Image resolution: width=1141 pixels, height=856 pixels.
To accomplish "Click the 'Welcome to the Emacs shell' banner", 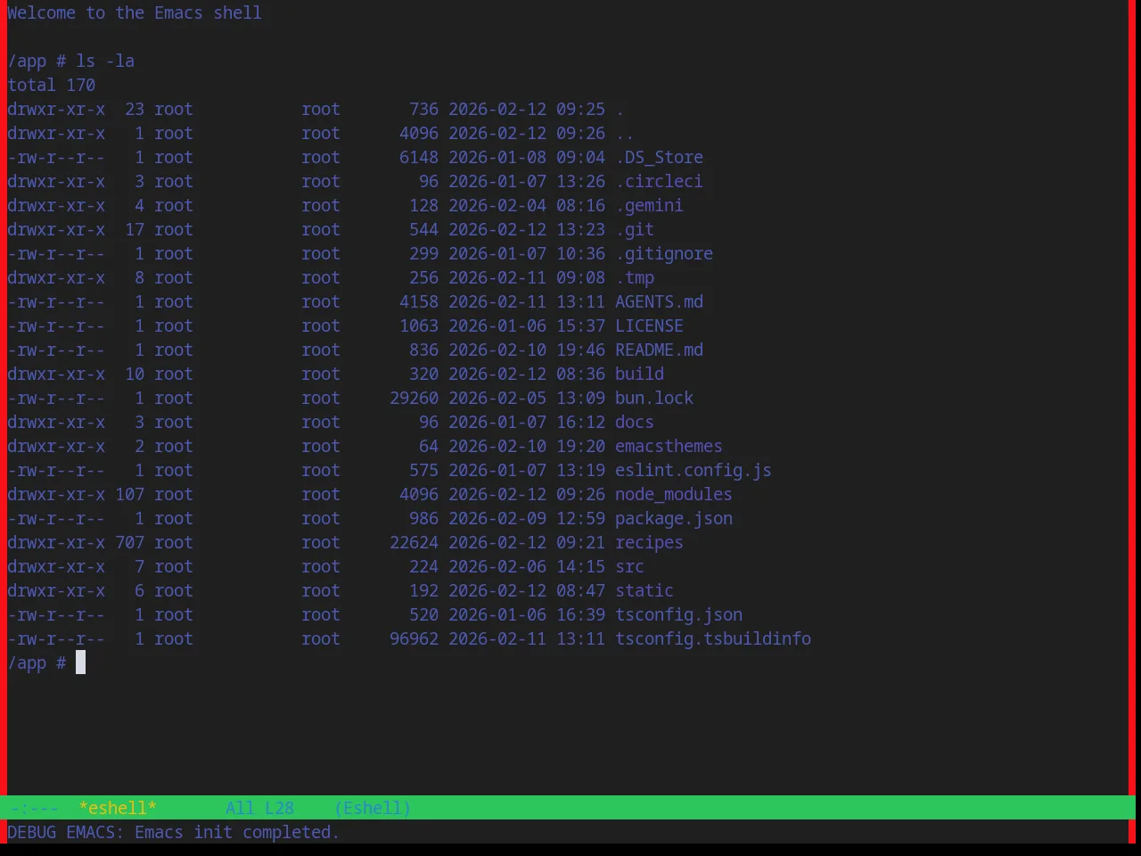I will pos(135,12).
